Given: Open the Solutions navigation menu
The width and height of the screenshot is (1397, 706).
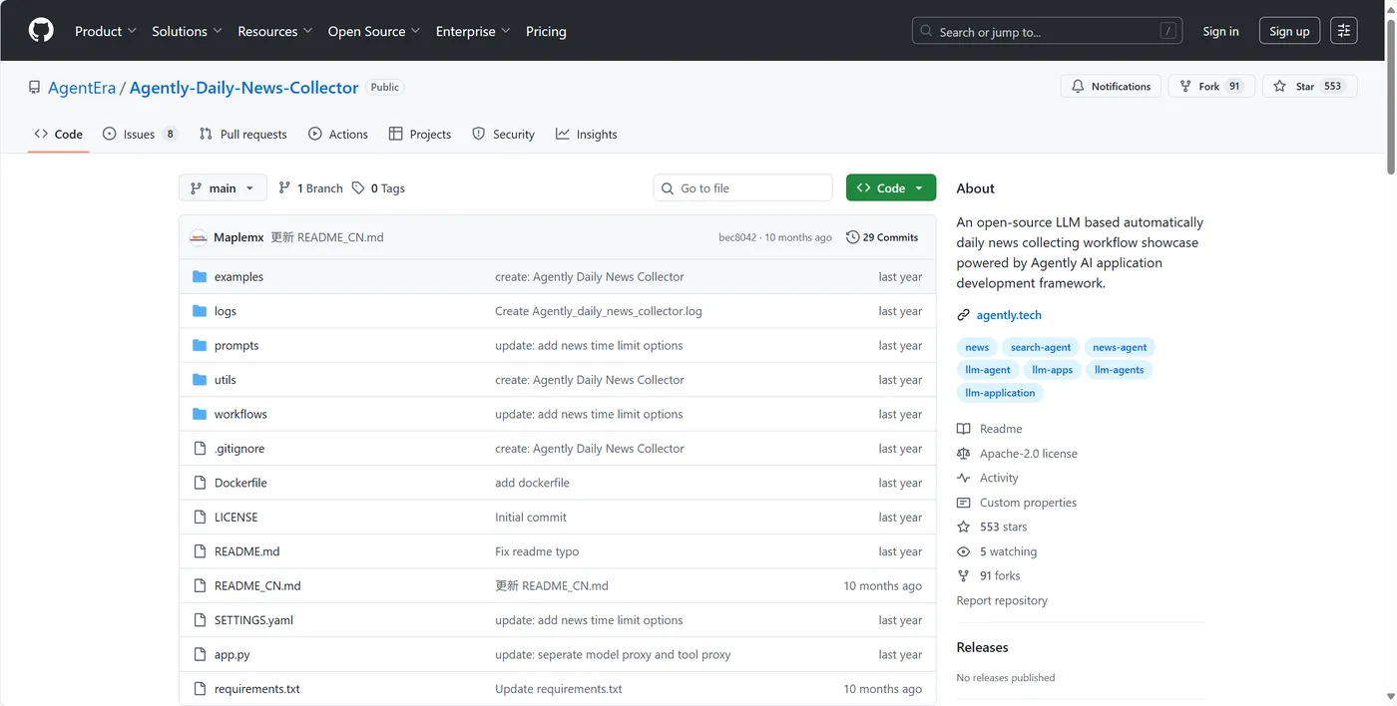Looking at the screenshot, I should tap(187, 31).
